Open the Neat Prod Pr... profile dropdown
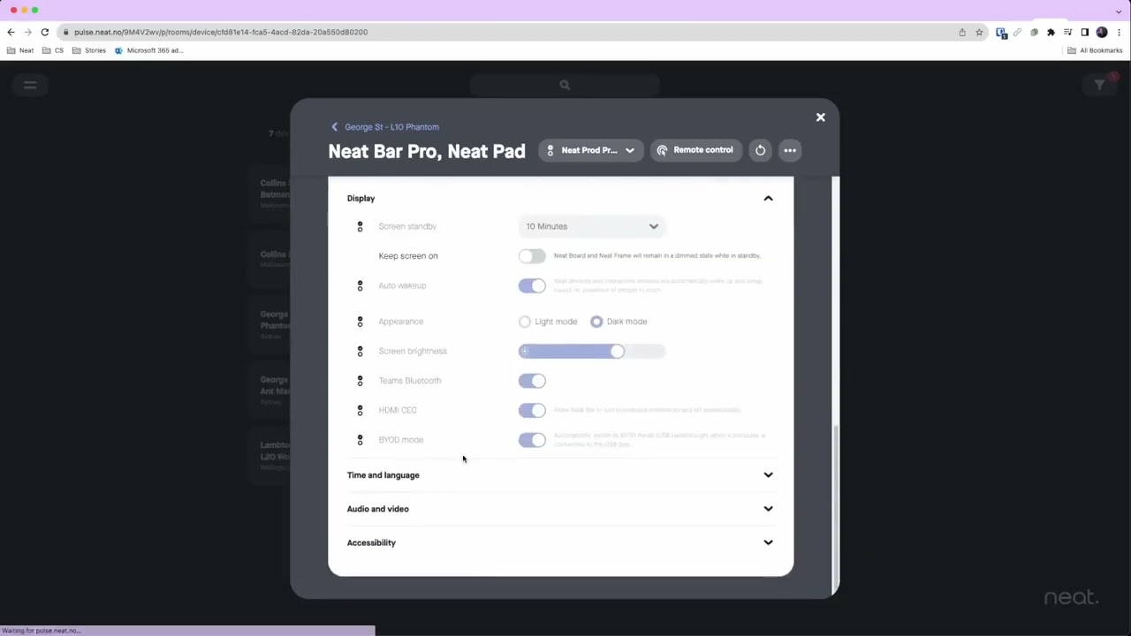The width and height of the screenshot is (1131, 636). point(591,150)
